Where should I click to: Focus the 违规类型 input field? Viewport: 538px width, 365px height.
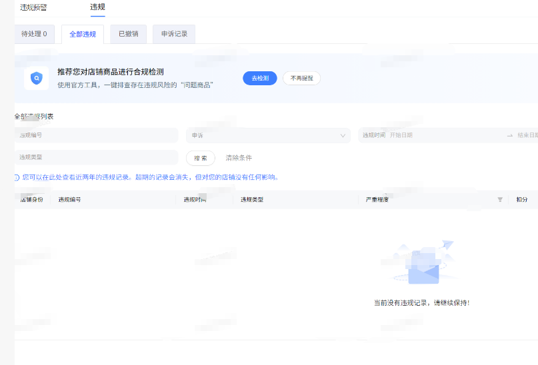coord(97,157)
